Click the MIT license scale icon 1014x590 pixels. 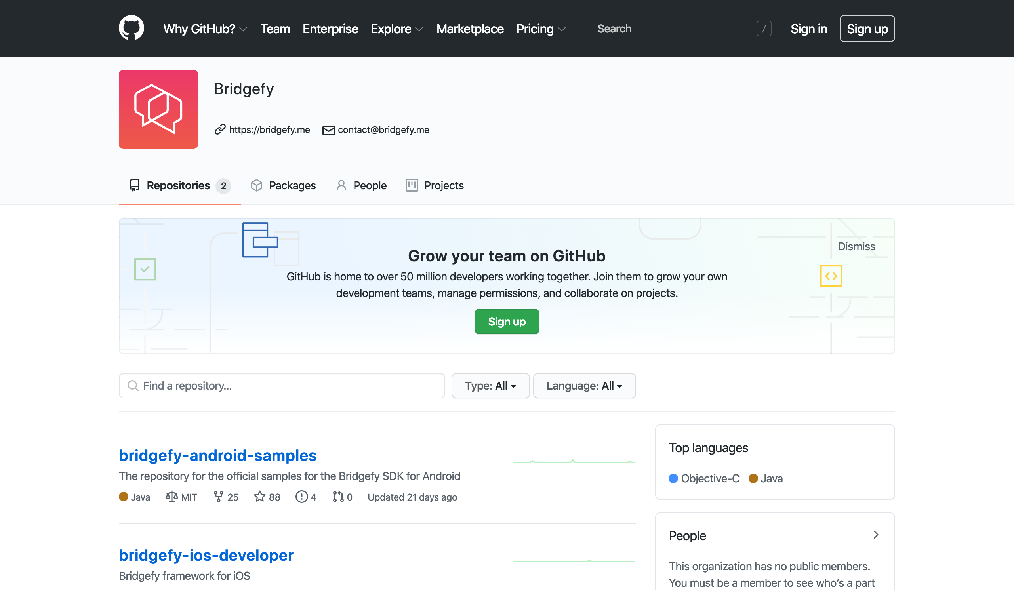pos(172,496)
